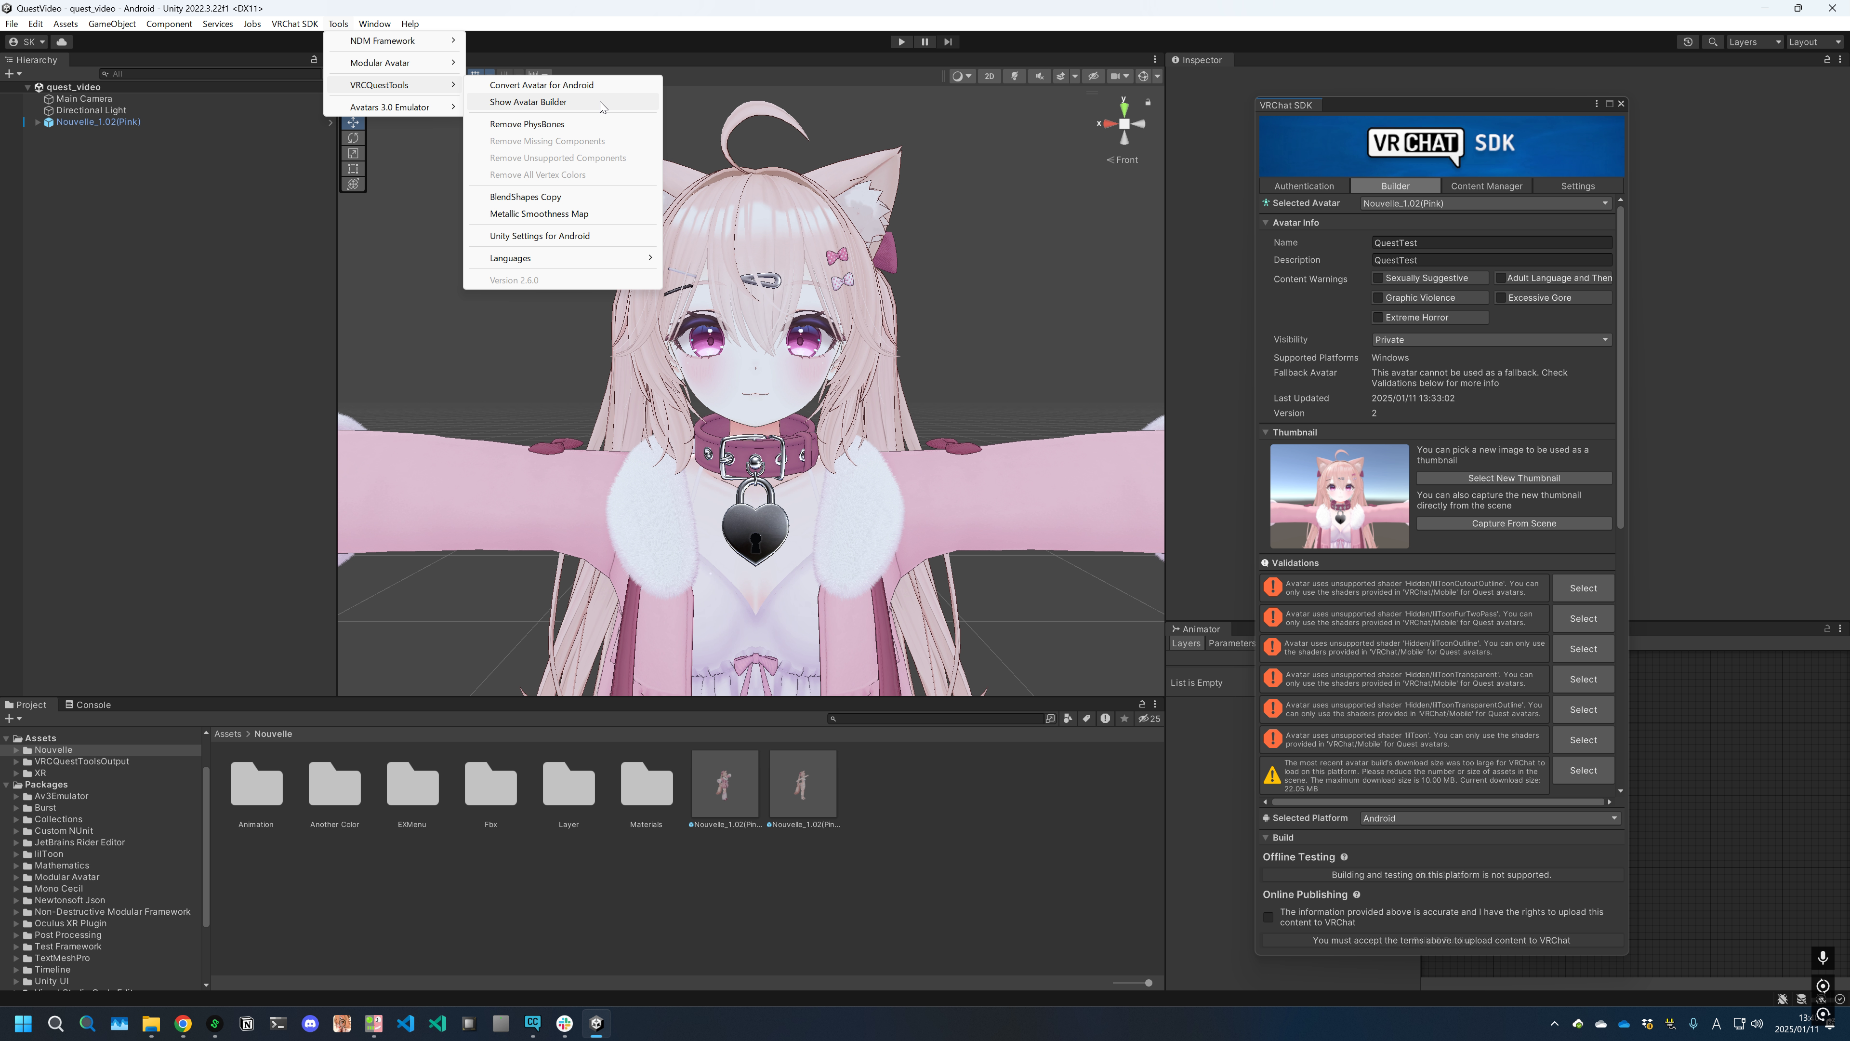The image size is (1850, 1041).
Task: Switch to the Content Manager tab
Action: tap(1486, 186)
